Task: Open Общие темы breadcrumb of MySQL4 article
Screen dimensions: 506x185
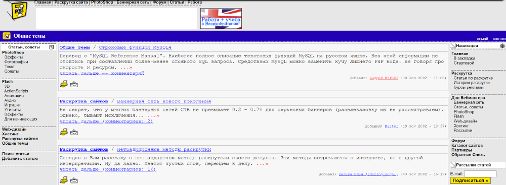Action: [x=74, y=47]
